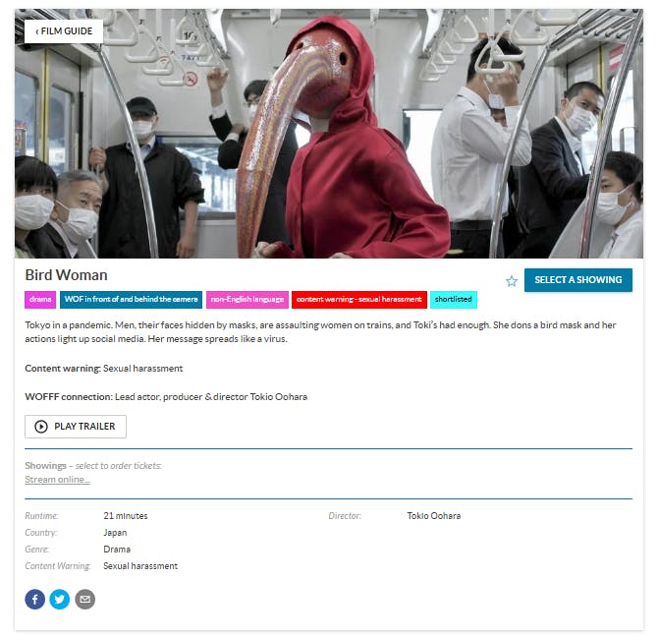This screenshot has height=638, width=659.
Task: Open the Stream online link
Action: point(58,480)
